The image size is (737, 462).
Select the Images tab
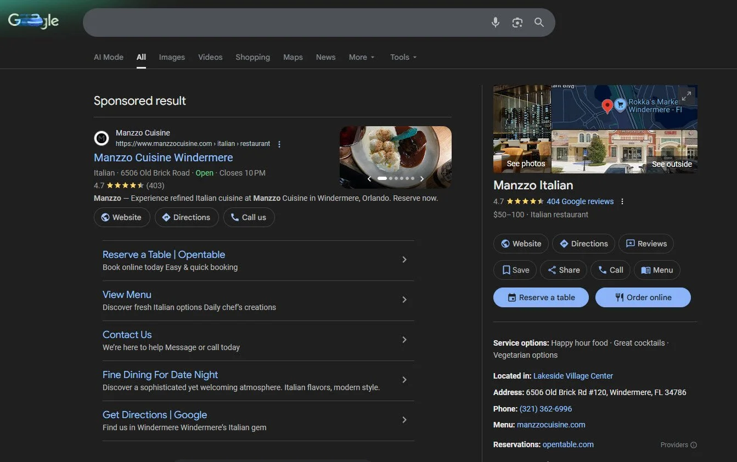(172, 57)
